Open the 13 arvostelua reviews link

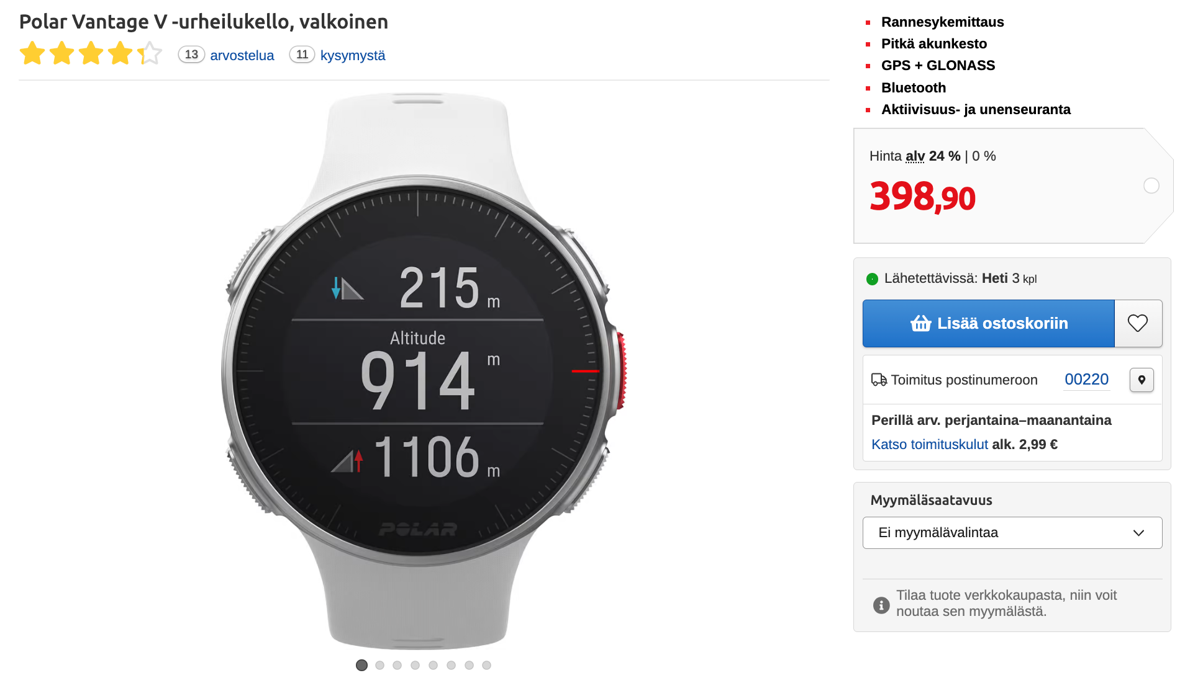click(226, 55)
